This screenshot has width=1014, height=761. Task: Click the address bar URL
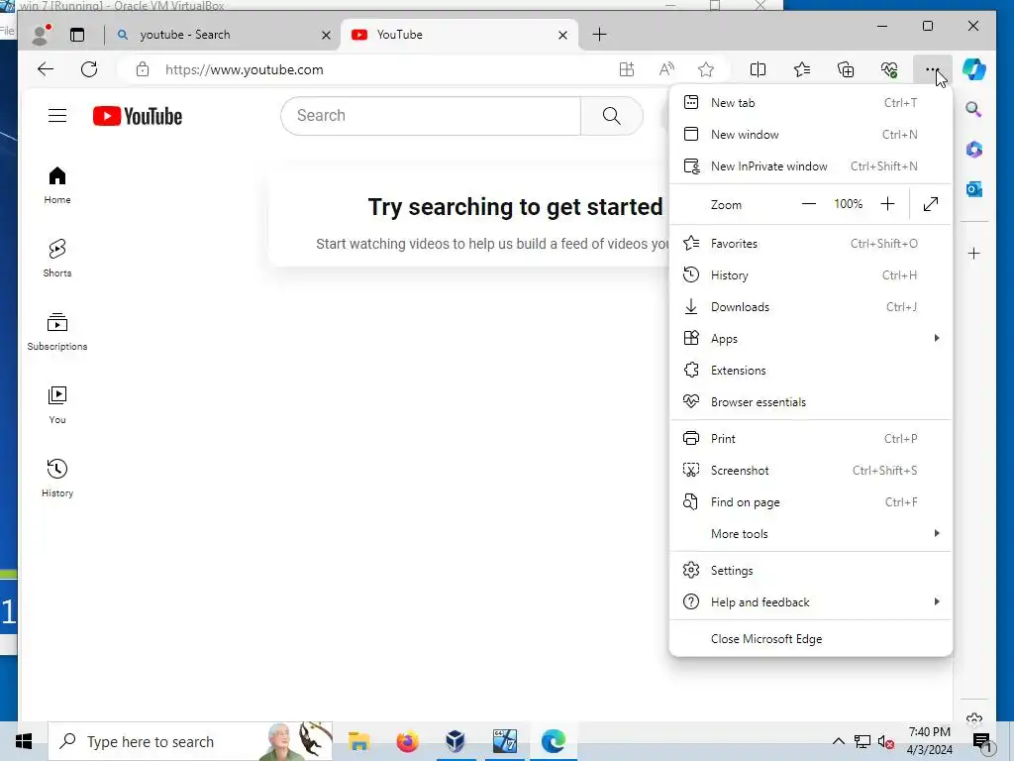(x=245, y=69)
